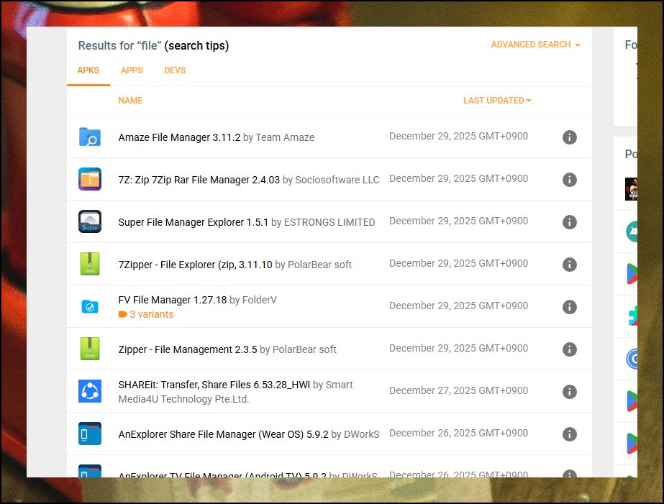The image size is (664, 504).
Task: Show info for FV File Manager
Action: point(570,307)
